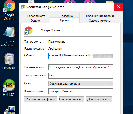Screen dimensions: 133x114
Task: Click the HeidiSQL label under the desktop icon
Action: (9, 95)
